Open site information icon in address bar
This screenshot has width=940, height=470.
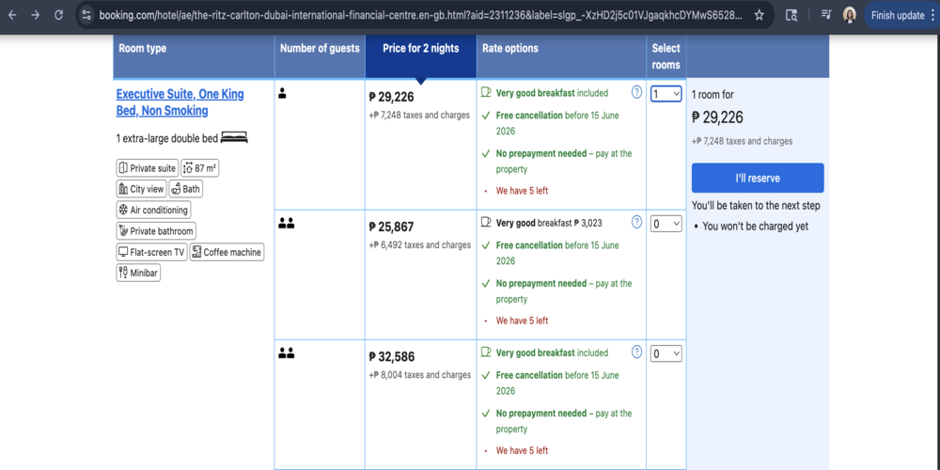(86, 16)
